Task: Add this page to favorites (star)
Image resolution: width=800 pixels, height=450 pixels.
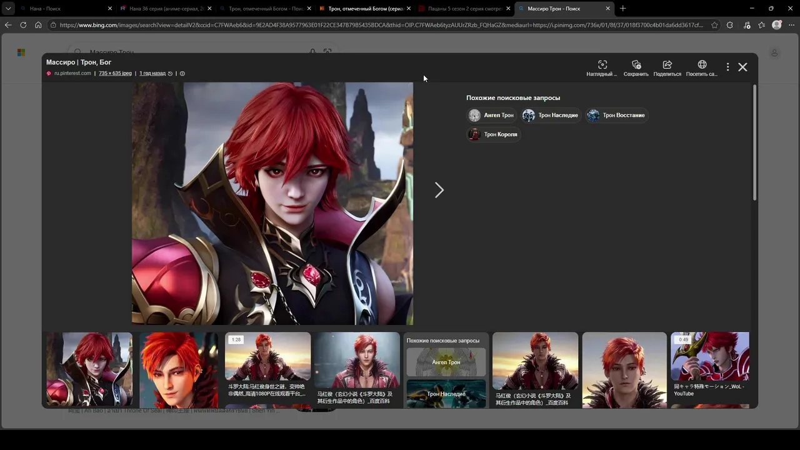Action: [715, 25]
